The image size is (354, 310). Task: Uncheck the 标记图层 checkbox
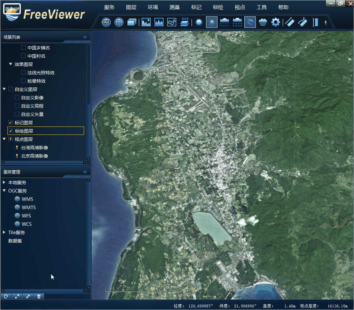(10, 123)
